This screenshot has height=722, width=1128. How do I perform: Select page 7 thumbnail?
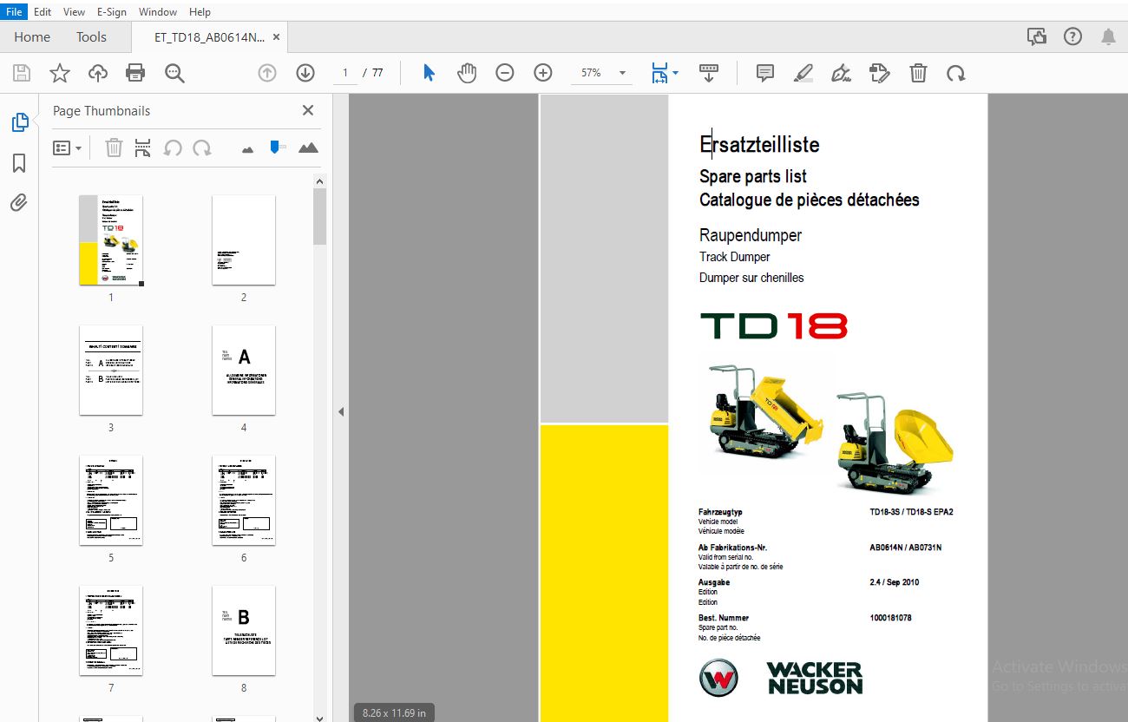[x=111, y=631]
